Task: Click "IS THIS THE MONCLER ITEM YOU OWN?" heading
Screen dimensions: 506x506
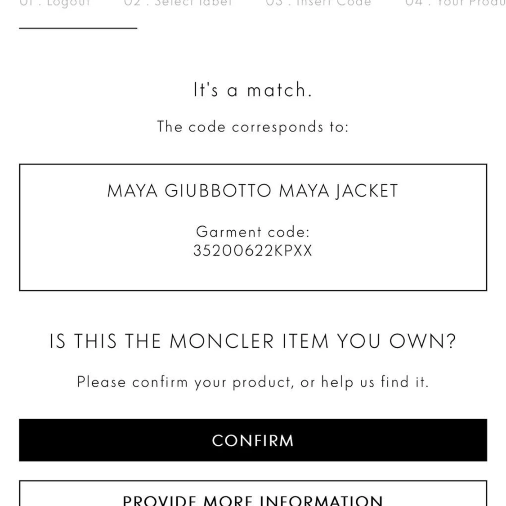Action: [253, 341]
